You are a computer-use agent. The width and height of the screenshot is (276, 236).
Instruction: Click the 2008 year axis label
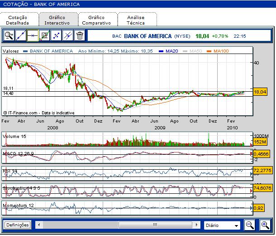52,128
